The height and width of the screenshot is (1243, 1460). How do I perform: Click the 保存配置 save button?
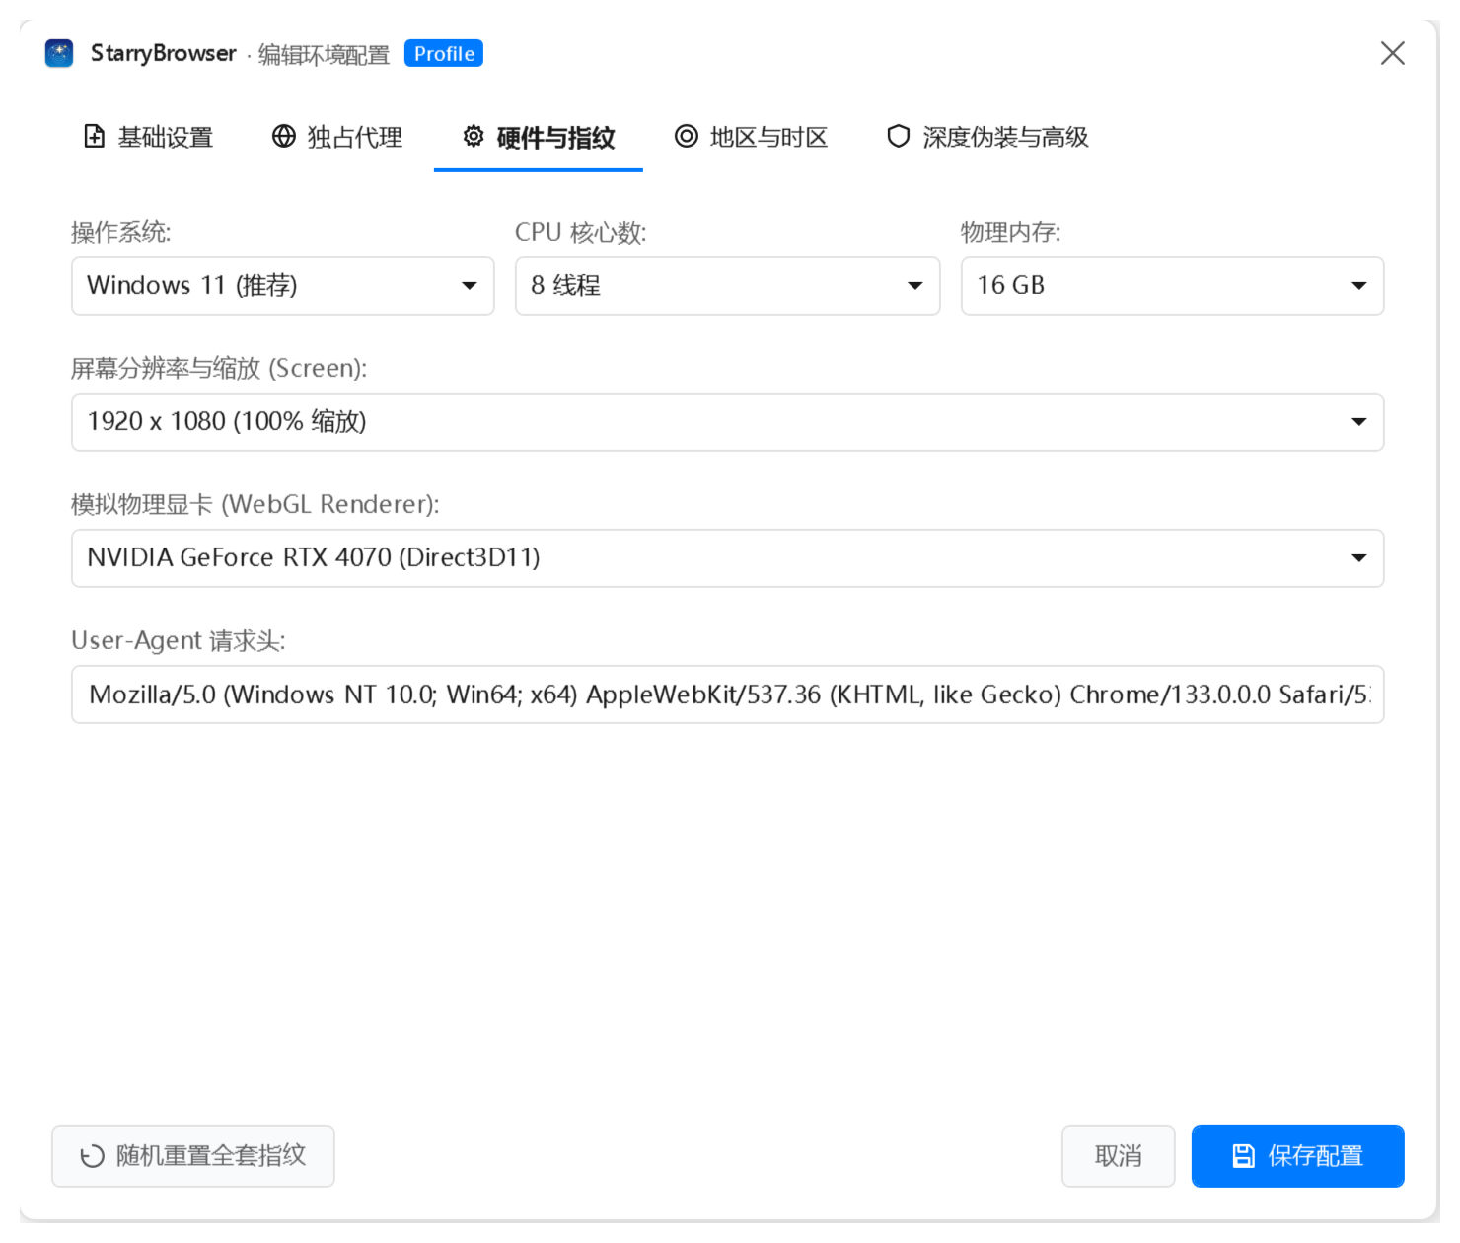[1298, 1156]
